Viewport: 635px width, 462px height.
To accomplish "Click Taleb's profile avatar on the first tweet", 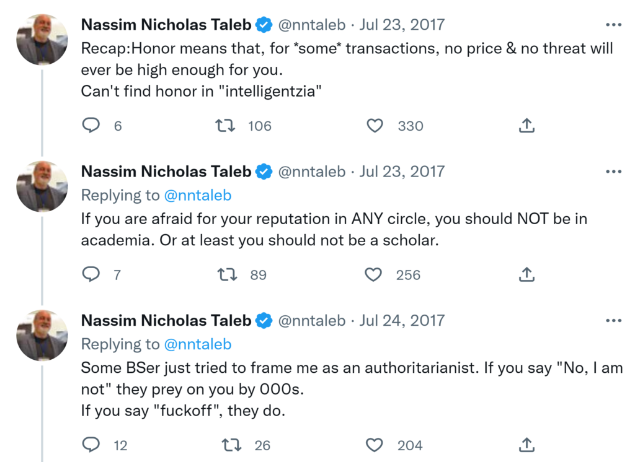I will (42, 39).
